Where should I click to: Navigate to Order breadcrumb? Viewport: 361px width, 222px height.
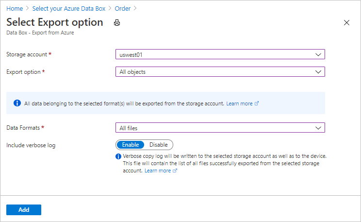click(x=123, y=8)
